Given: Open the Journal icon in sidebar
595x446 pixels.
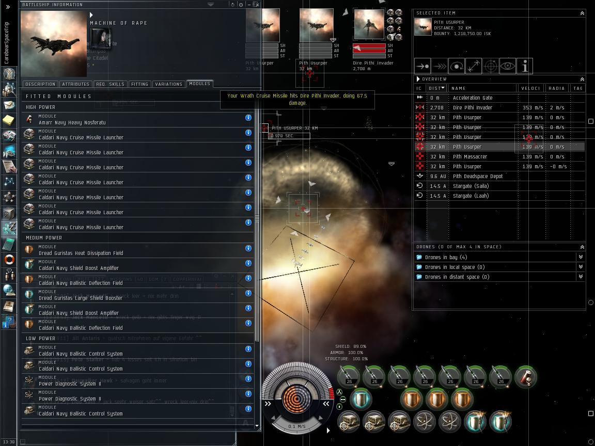Looking at the screenshot, I should pos(9,167).
